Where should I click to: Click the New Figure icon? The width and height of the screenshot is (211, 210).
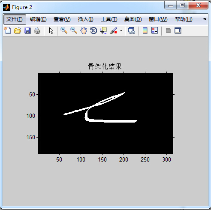click(x=8, y=30)
